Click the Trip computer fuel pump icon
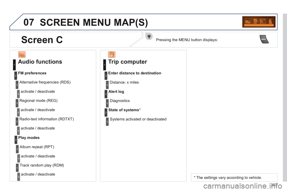 (112, 55)
